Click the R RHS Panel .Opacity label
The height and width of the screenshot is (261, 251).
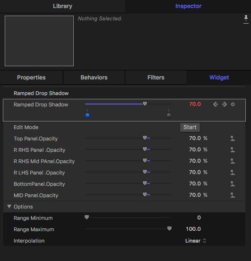(39, 150)
